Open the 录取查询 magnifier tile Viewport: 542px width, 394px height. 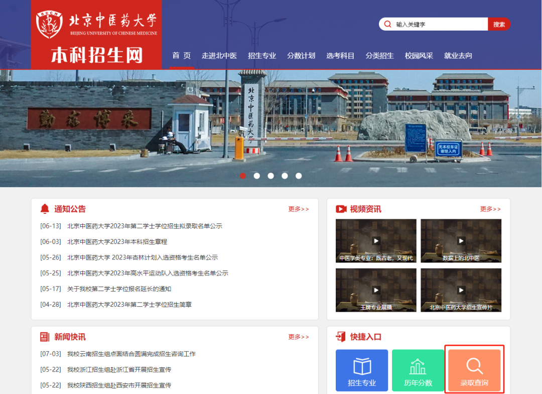[x=474, y=370]
